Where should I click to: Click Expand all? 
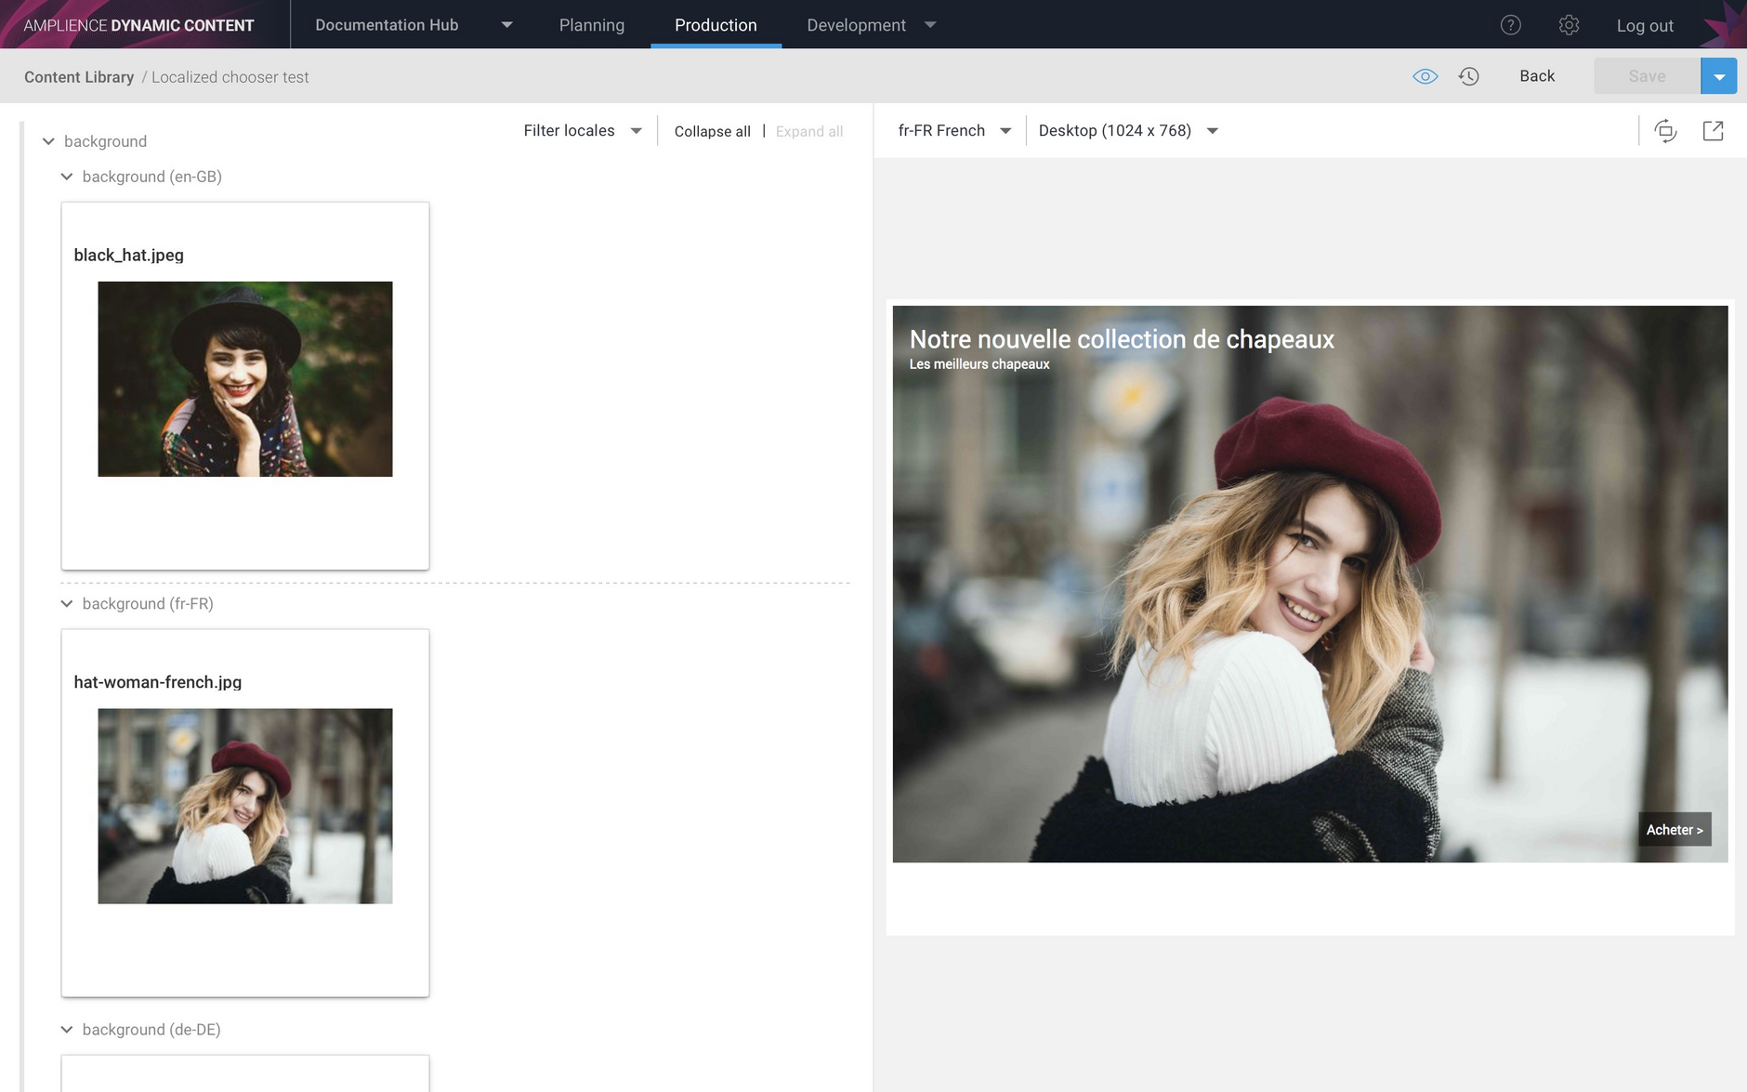(x=809, y=132)
